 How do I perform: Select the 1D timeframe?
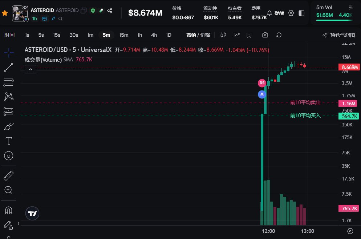168,35
